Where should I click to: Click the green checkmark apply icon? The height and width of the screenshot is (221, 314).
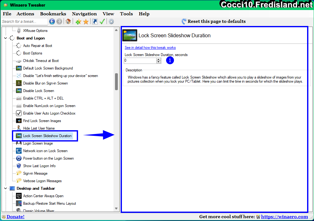pyautogui.click(x=102, y=21)
